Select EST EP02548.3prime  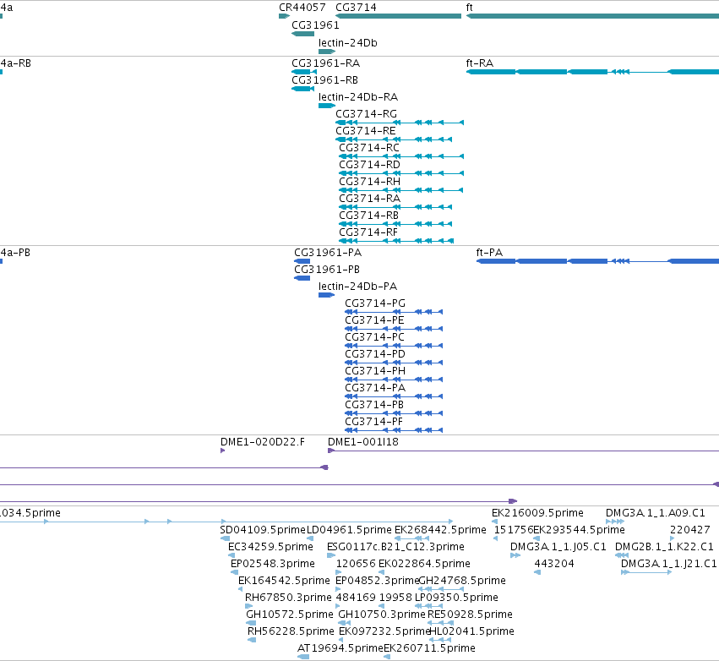(x=234, y=572)
